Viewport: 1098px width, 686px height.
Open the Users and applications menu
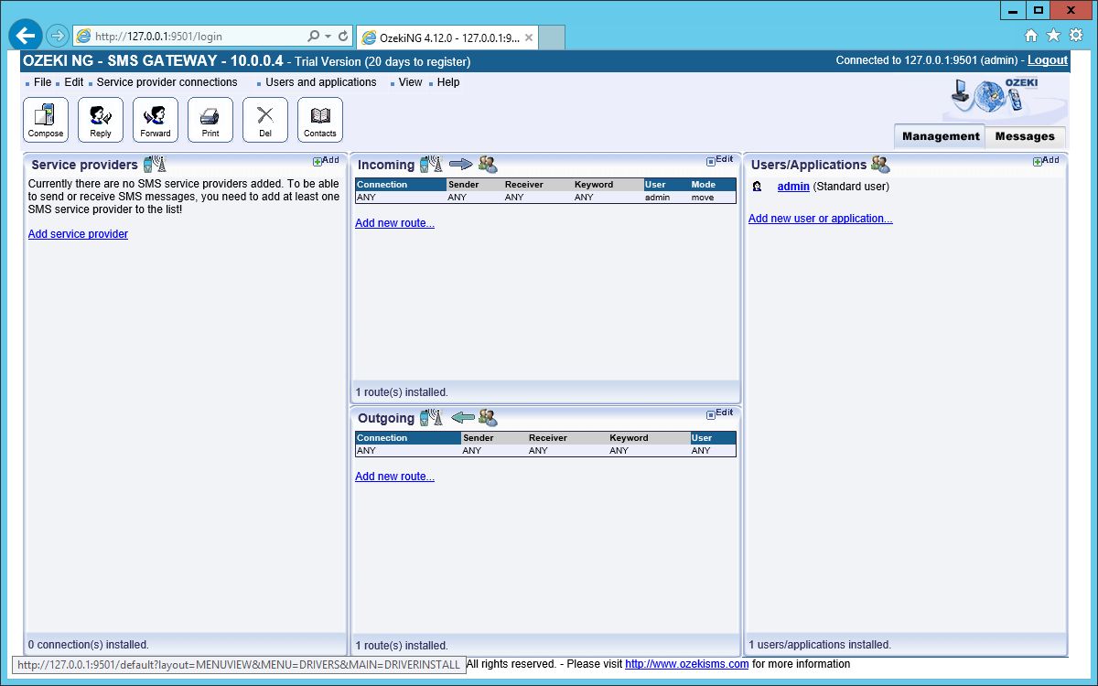point(320,82)
